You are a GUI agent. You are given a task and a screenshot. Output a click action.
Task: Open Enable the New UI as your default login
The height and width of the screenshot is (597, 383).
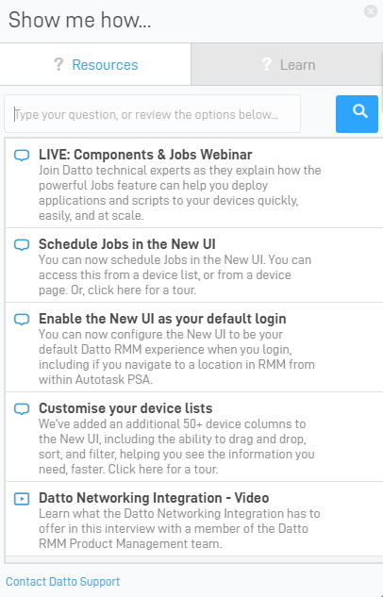[x=162, y=319]
